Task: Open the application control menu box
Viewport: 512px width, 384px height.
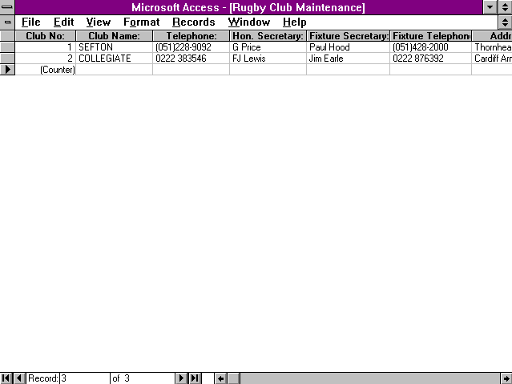Action: coord(7,7)
